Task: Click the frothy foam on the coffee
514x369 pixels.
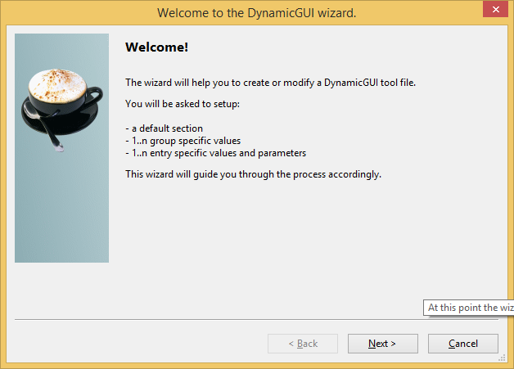Action: (x=59, y=83)
